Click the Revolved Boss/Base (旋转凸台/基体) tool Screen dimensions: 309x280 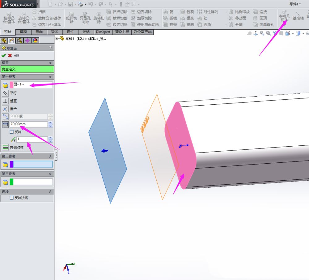(24, 18)
